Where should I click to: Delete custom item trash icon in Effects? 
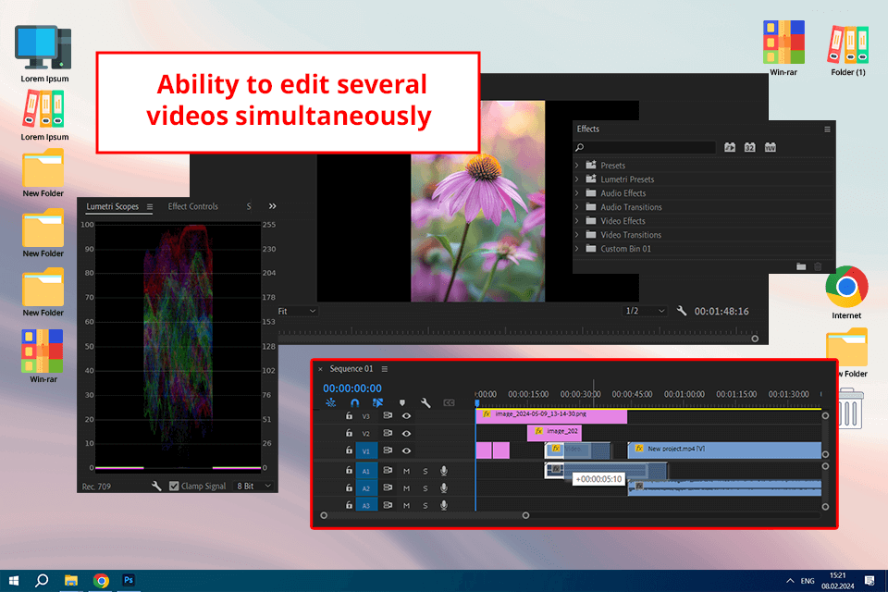818,266
